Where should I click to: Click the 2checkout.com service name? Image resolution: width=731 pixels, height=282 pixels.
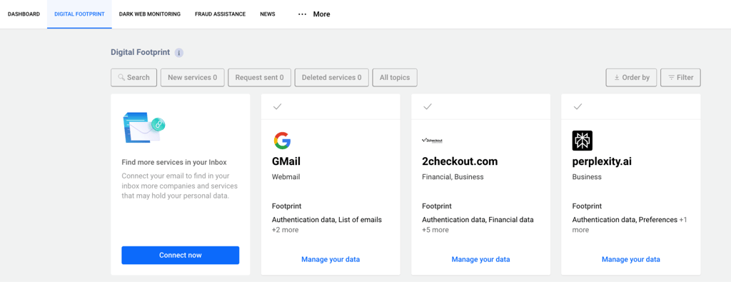460,161
